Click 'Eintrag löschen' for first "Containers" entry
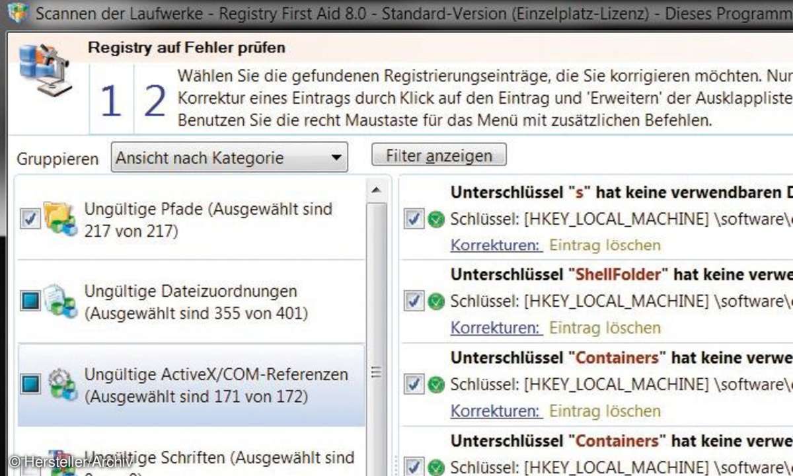This screenshot has height=476, width=793. pyautogui.click(x=605, y=411)
